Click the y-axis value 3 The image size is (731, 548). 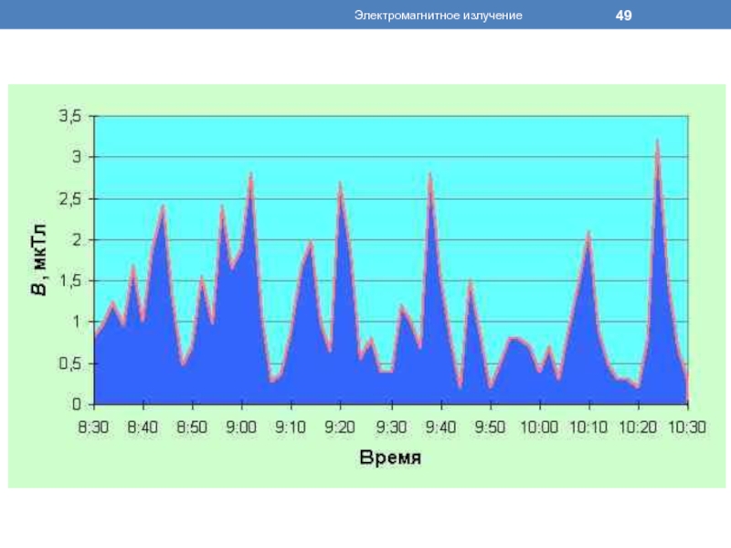(77, 156)
